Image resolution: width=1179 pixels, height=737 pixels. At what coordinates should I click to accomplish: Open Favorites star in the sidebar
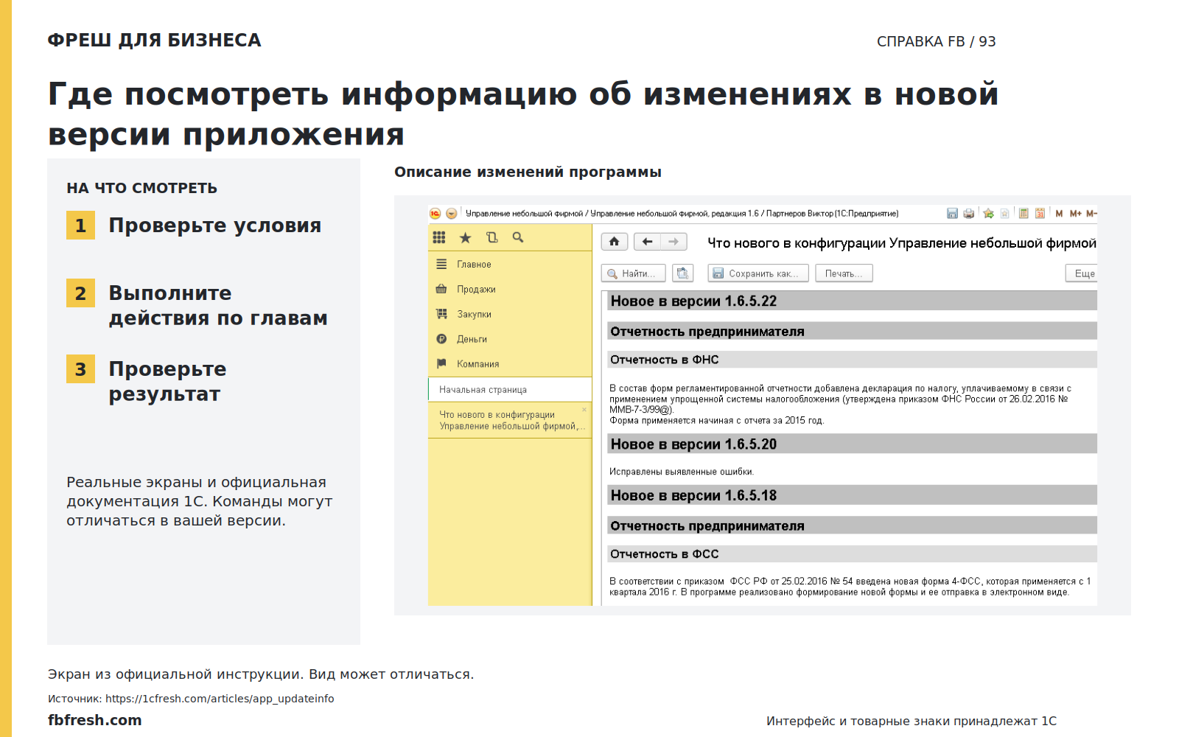coord(466,237)
